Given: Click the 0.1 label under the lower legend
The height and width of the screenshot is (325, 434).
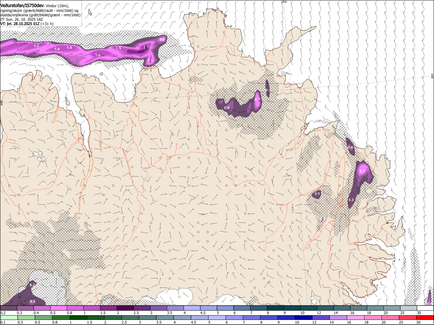Looking at the screenshot, I should [x=3, y=322].
